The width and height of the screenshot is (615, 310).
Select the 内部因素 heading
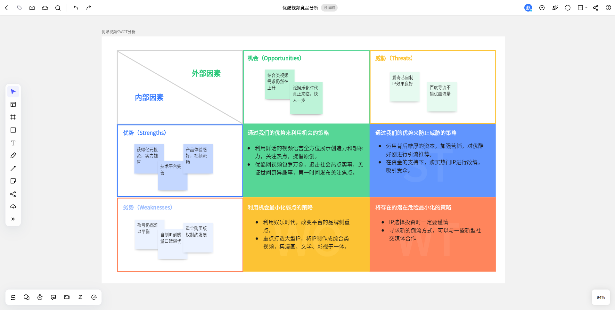tap(149, 97)
